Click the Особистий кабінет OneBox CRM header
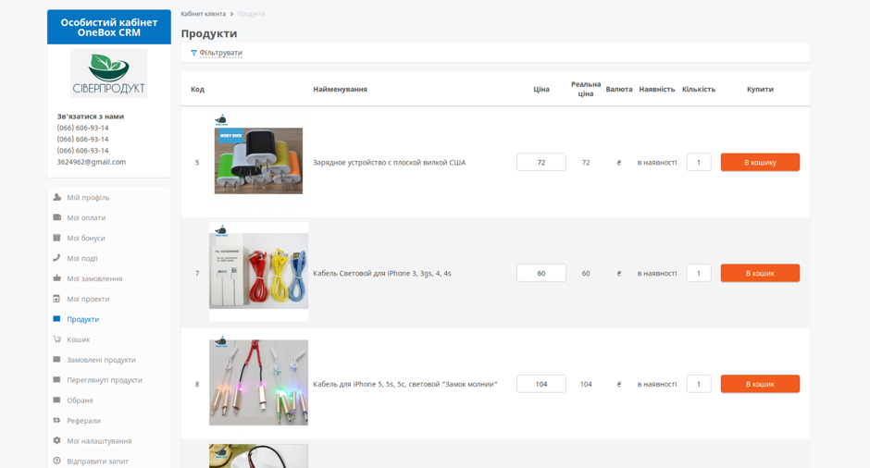 [109, 27]
